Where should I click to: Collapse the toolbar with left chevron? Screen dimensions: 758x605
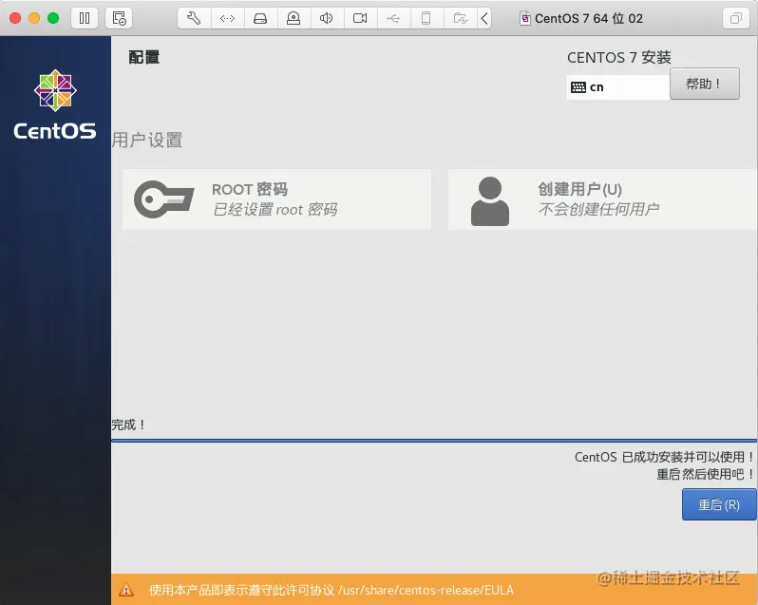484,18
